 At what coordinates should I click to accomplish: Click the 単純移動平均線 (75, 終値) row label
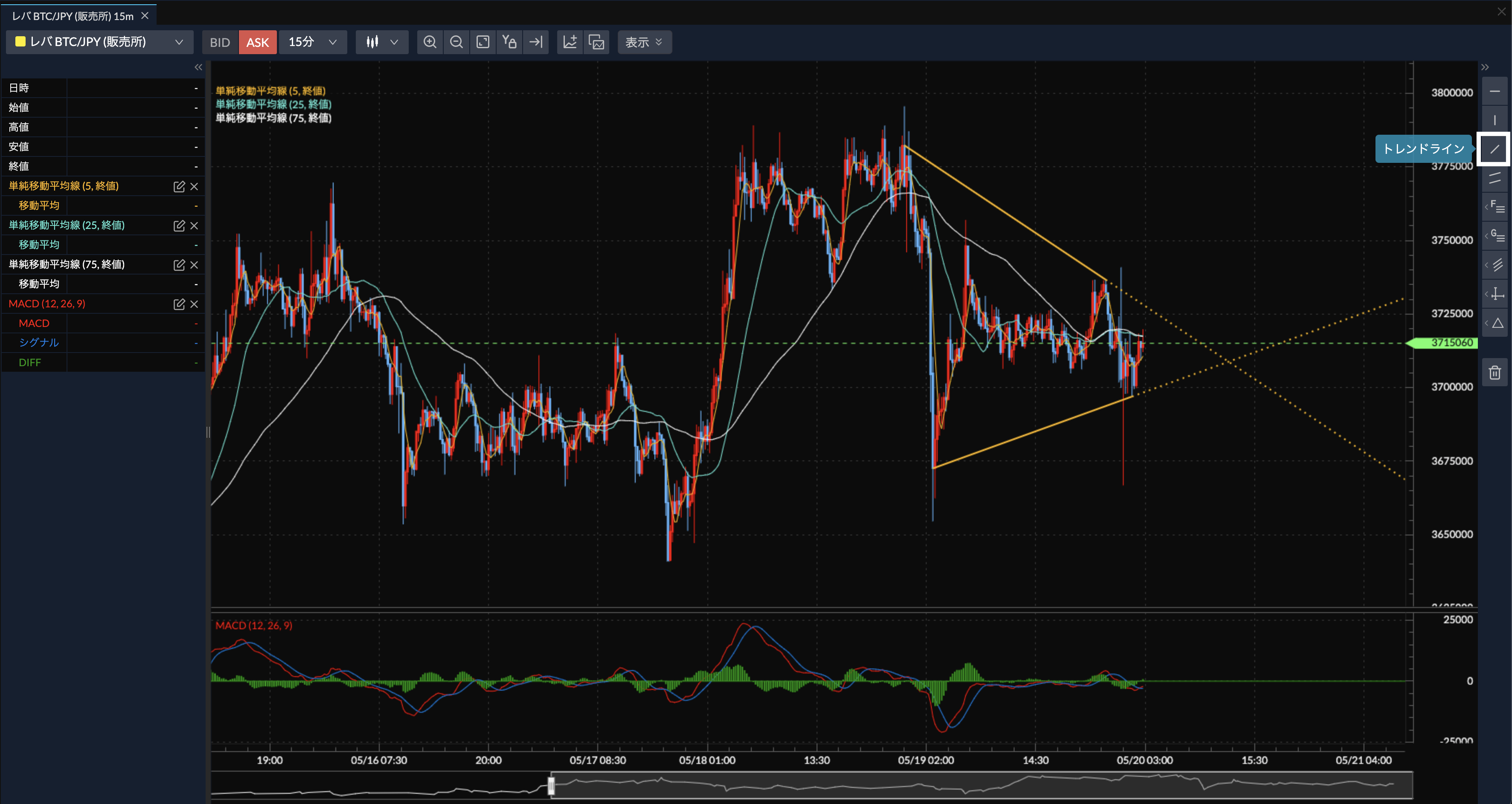66,264
